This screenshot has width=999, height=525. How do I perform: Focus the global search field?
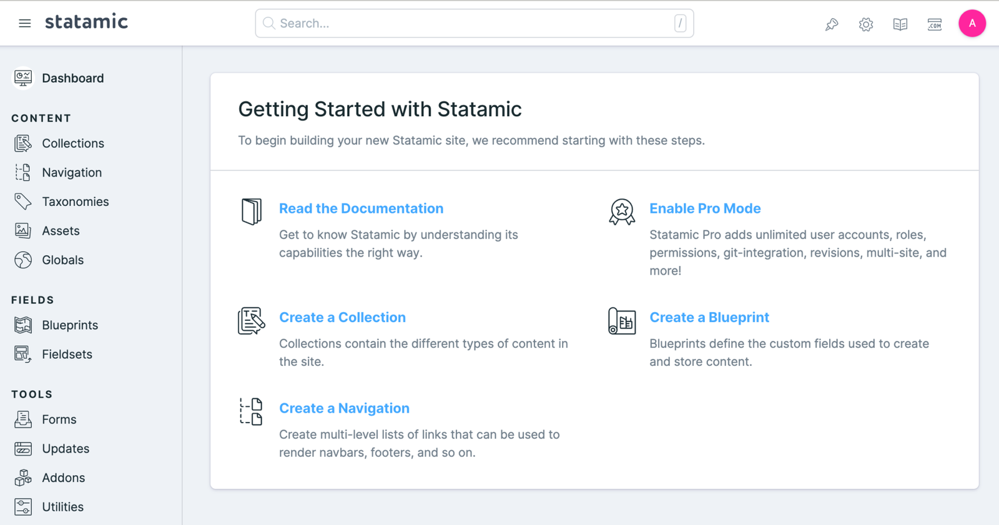click(474, 24)
